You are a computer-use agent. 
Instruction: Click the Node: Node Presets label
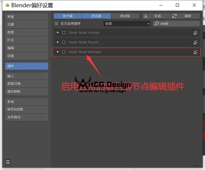point(84,42)
